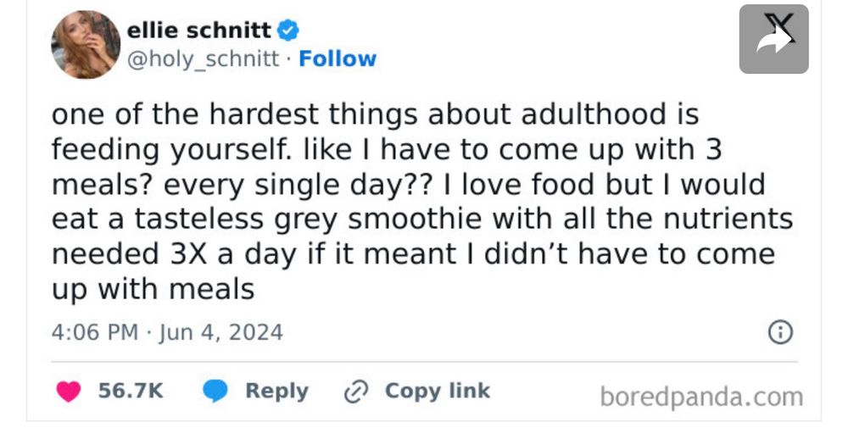Like the tweet with the heart icon

coord(68,392)
